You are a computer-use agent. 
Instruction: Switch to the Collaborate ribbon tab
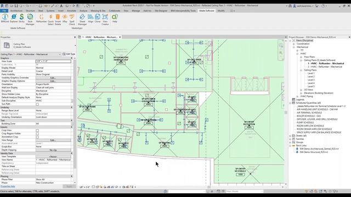[115, 11]
